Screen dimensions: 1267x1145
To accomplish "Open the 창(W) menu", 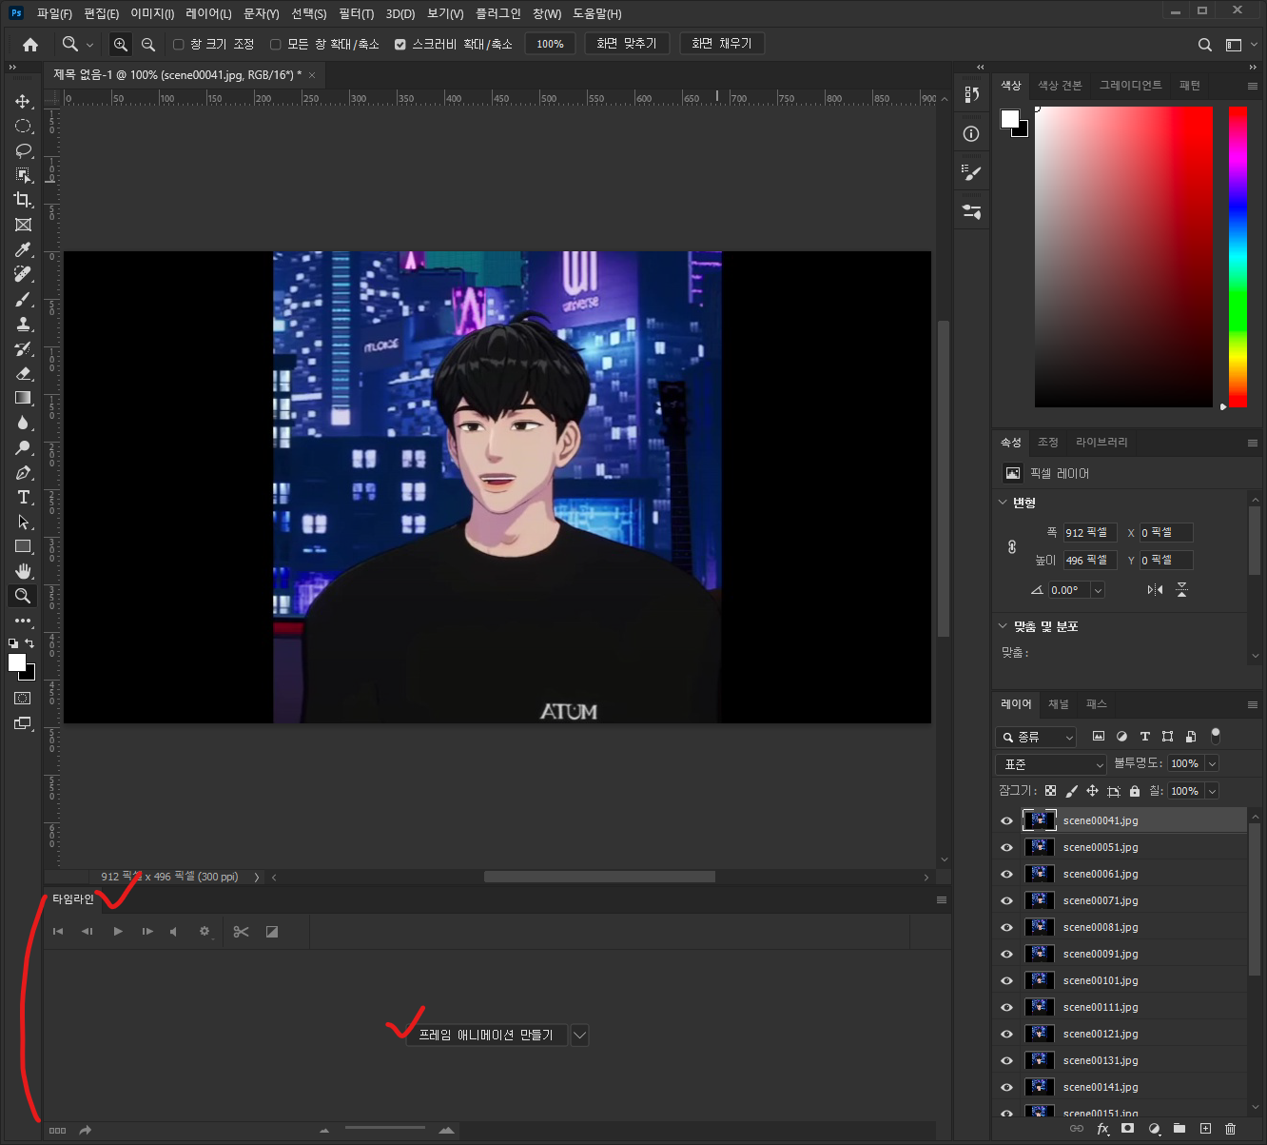I will [547, 13].
